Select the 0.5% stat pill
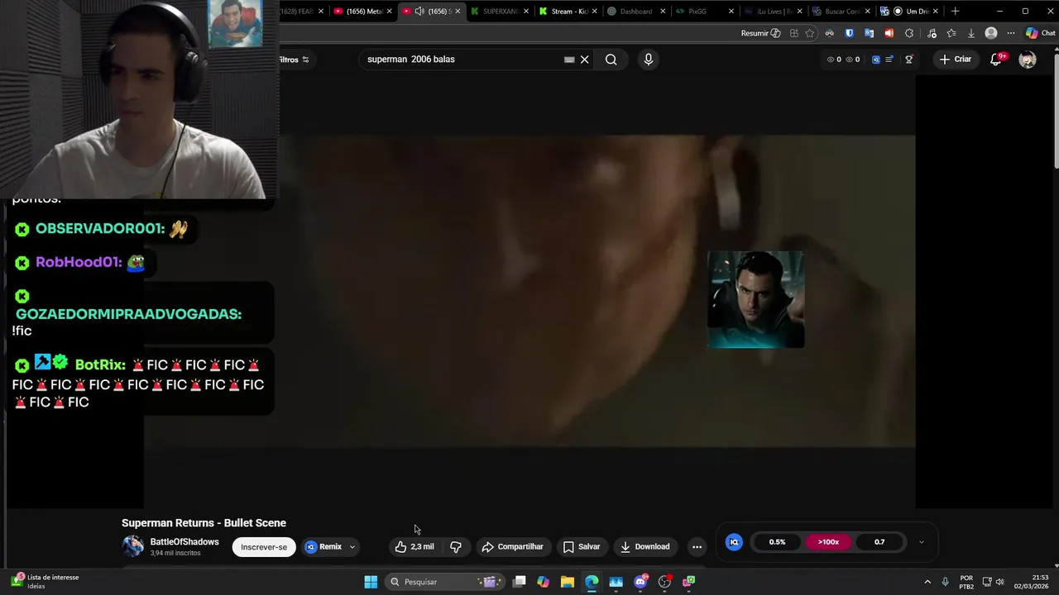This screenshot has width=1059, height=595. tap(777, 542)
